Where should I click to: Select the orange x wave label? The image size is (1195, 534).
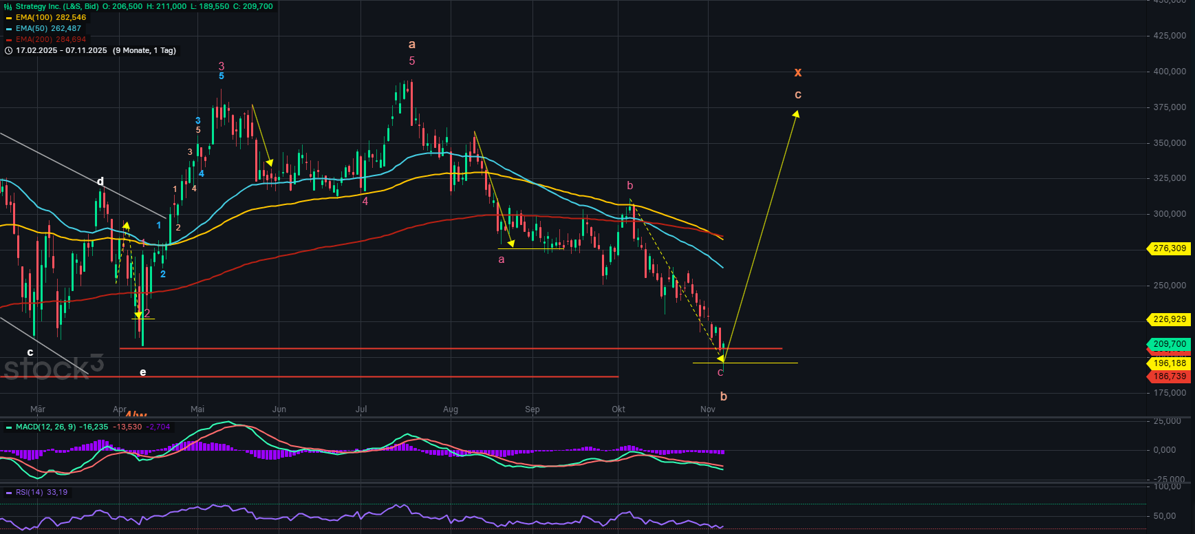coord(798,72)
